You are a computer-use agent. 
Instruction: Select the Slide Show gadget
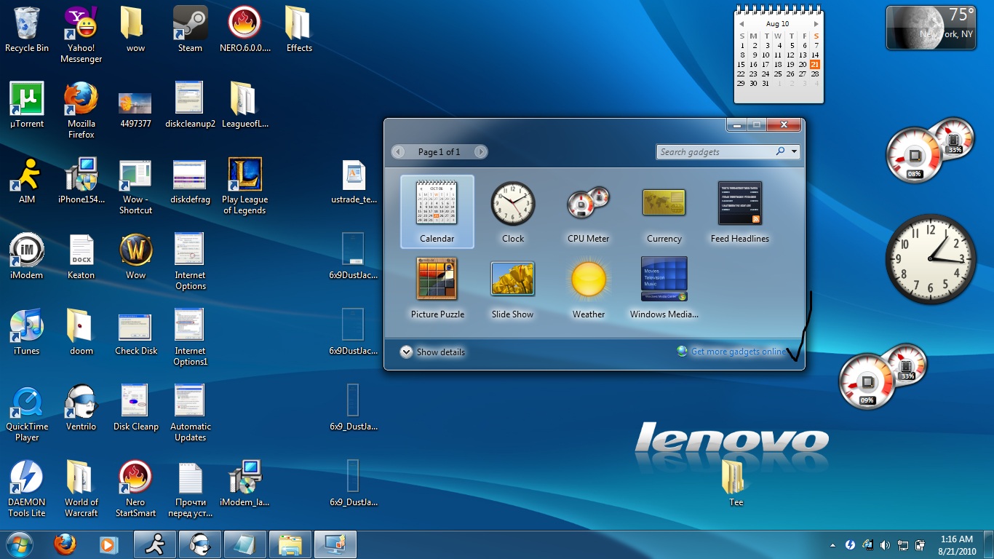[512, 288]
